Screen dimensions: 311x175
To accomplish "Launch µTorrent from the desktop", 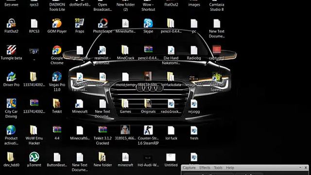I will pyautogui.click(x=34, y=157).
